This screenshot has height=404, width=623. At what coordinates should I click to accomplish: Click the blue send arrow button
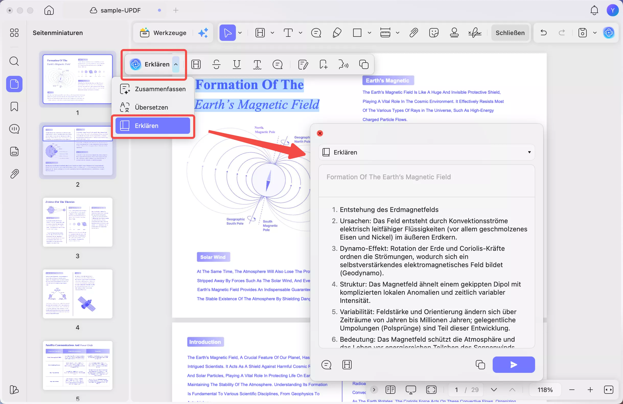pos(514,365)
